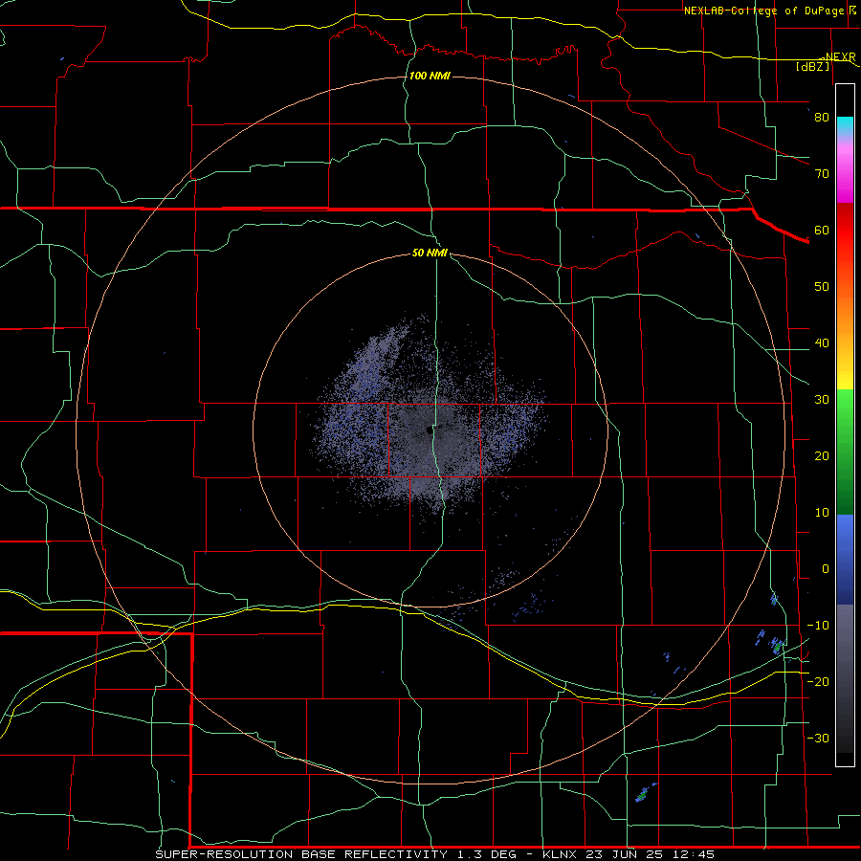Click the -30 value on dBZ scale

pos(818,738)
